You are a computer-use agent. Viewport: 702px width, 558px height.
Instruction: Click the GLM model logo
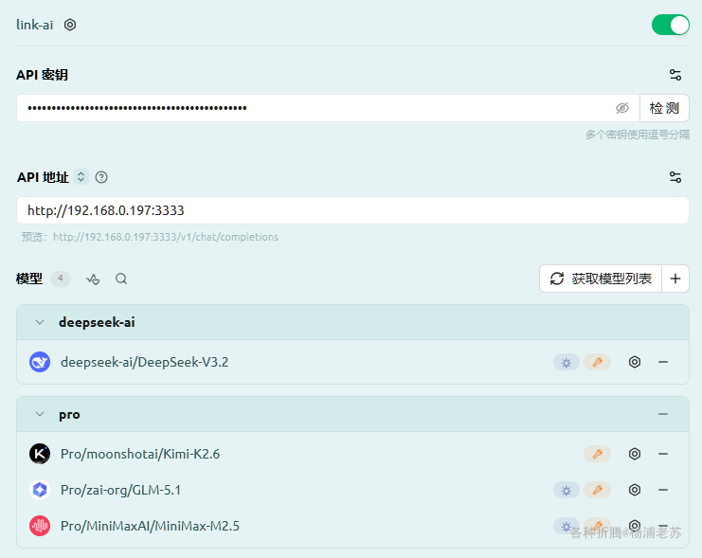click(40, 490)
